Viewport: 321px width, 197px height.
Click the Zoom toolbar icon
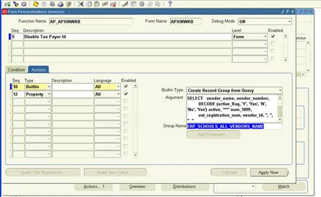coord(133,4)
